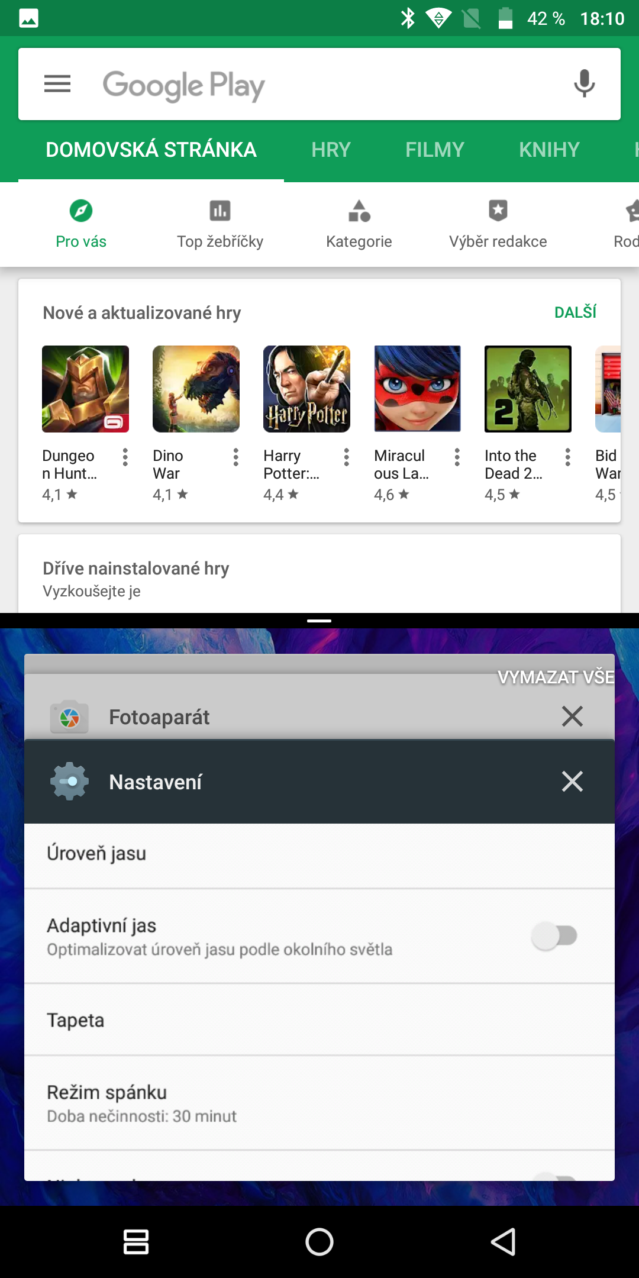
Task: Tap the Fotoaparát card title
Action: [159, 717]
